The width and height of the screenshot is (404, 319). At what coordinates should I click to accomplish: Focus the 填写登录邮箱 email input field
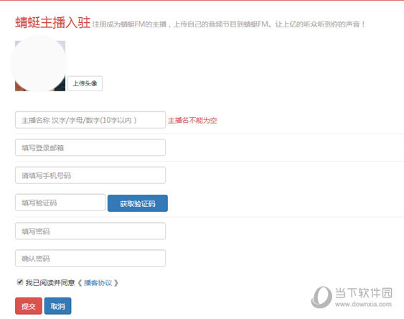pos(90,147)
